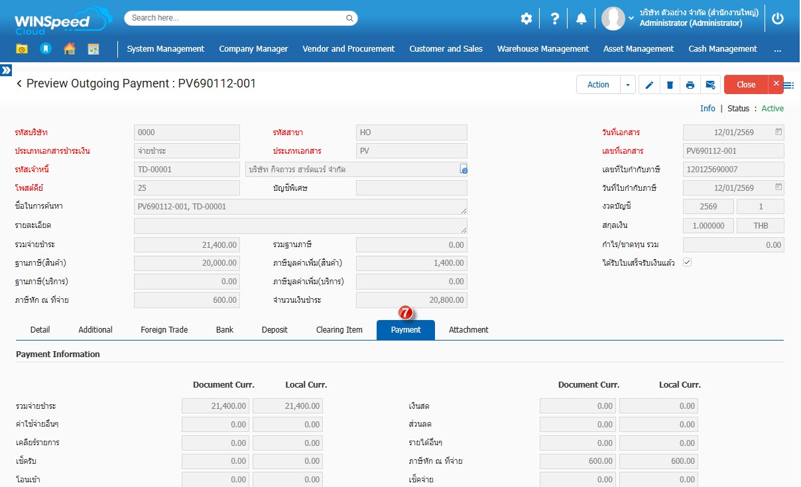This screenshot has width=801, height=487.
Task: Open the home icon in toolbar
Action: (69, 49)
